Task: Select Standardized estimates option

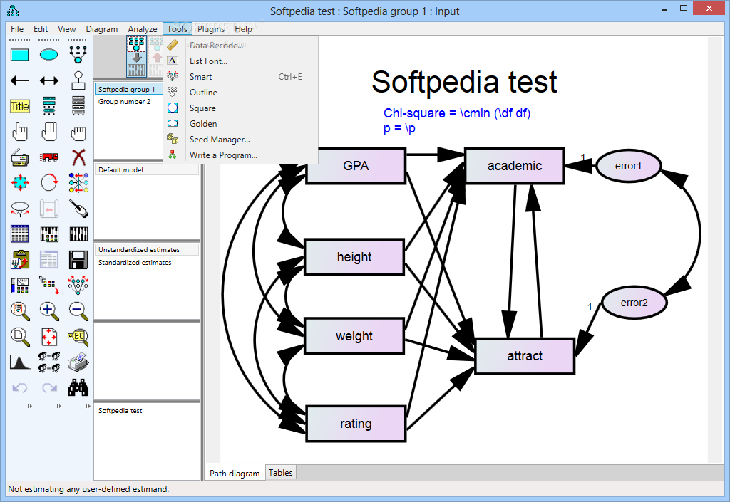Action: (x=135, y=263)
